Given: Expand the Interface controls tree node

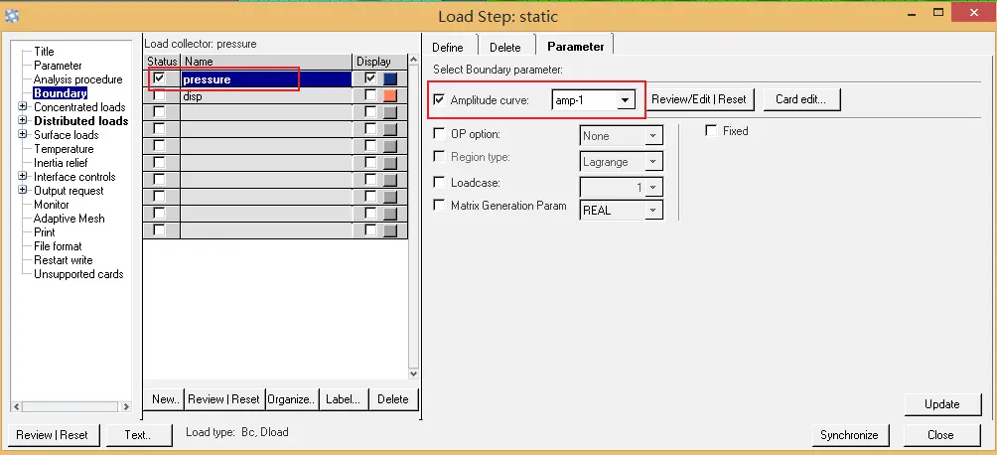Looking at the screenshot, I should (x=23, y=176).
